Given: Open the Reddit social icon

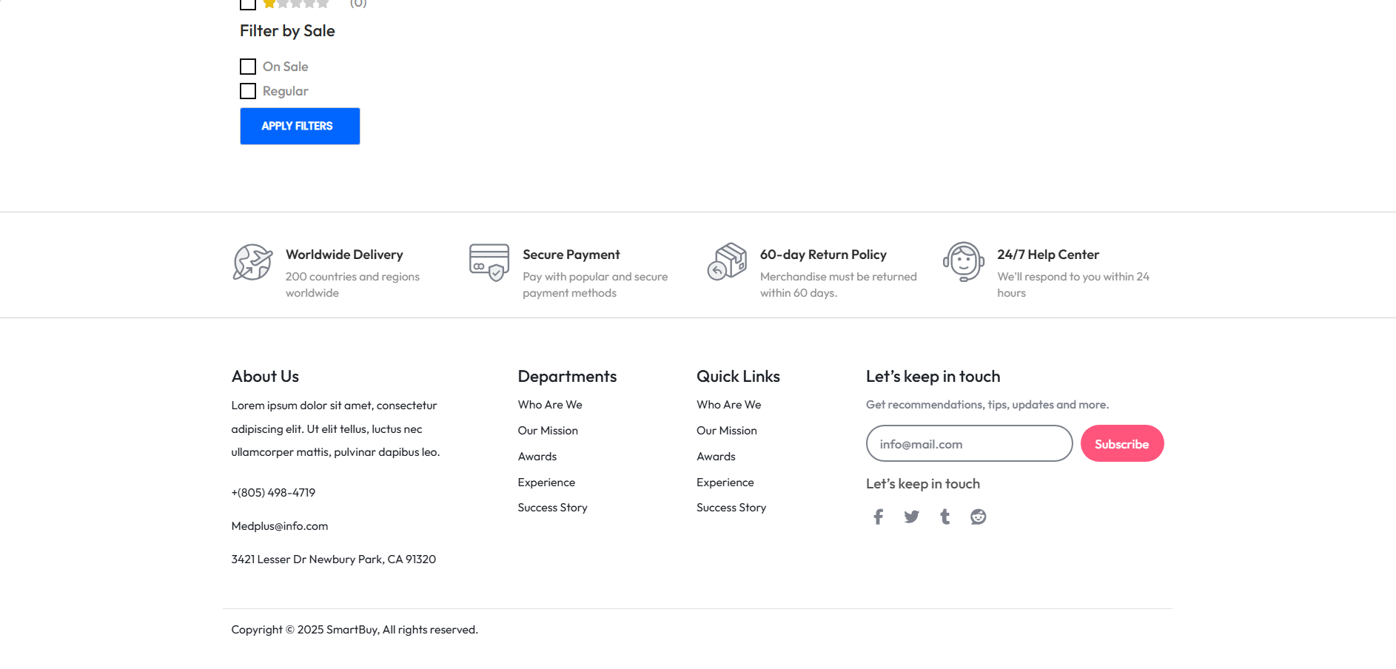Looking at the screenshot, I should (978, 517).
